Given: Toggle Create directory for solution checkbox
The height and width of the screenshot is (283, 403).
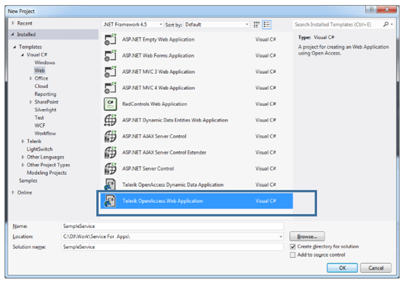Looking at the screenshot, I should pyautogui.click(x=293, y=247).
